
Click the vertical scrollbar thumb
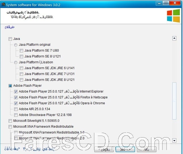(174, 101)
